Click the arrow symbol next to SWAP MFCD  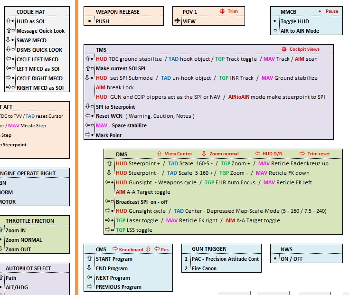[x=8, y=40]
